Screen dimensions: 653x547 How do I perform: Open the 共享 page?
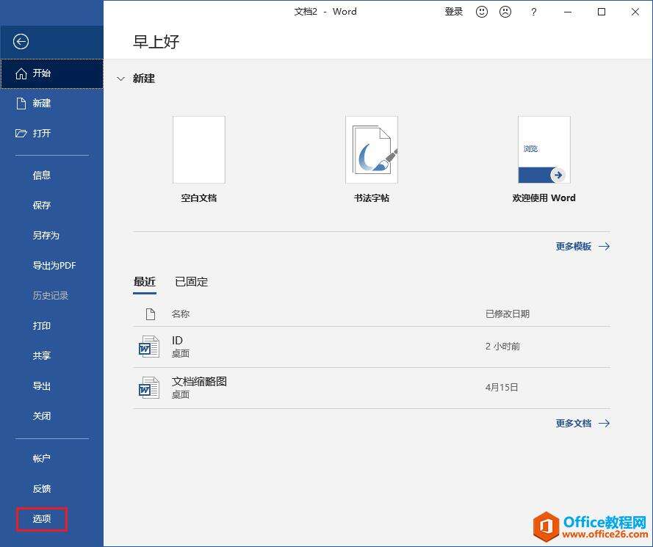42,355
